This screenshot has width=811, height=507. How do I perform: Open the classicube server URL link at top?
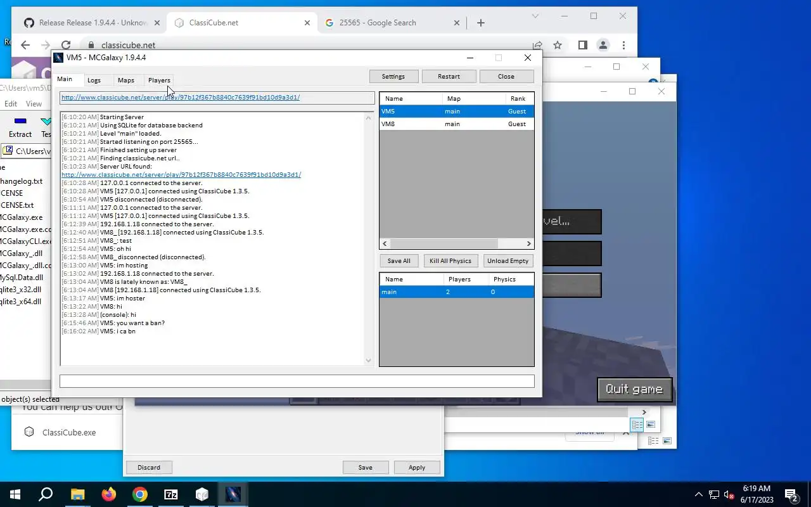pyautogui.click(x=181, y=98)
